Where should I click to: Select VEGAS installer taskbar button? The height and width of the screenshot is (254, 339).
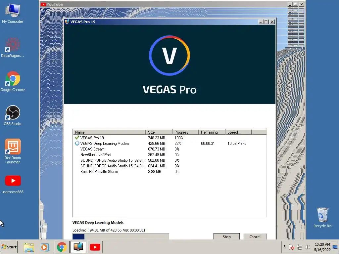(78, 247)
